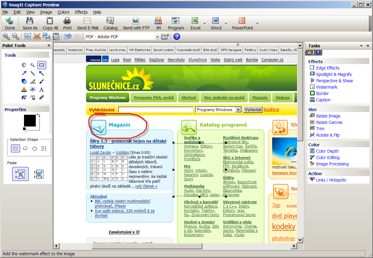Select the Stamp tool
The image size is (373, 258).
(24, 90)
